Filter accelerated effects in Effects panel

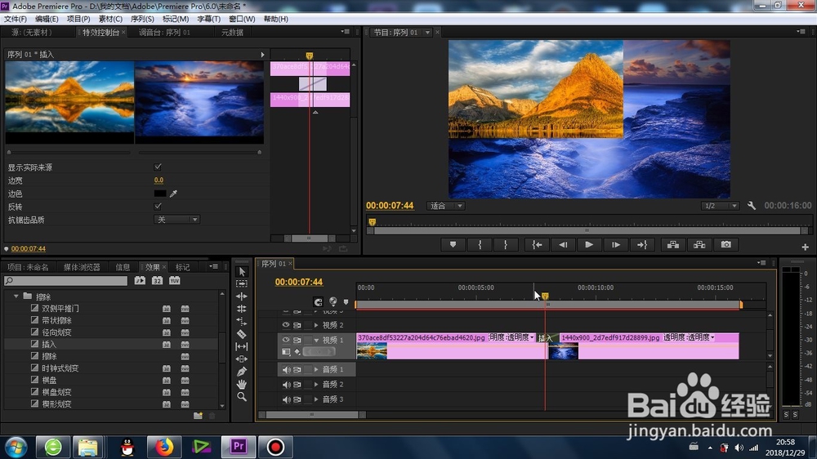140,280
